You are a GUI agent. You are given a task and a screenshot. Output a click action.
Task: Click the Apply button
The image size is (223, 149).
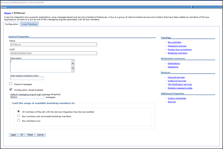coord(13,135)
